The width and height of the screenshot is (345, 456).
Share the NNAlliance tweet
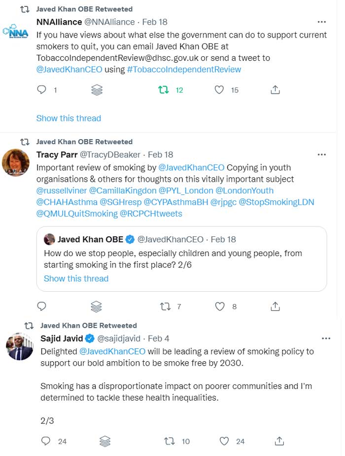pos(276,90)
